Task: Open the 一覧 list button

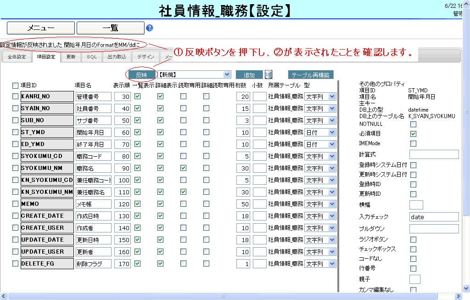Action: [110, 28]
